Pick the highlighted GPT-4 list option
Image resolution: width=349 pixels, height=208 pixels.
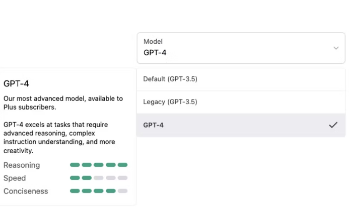(x=241, y=125)
